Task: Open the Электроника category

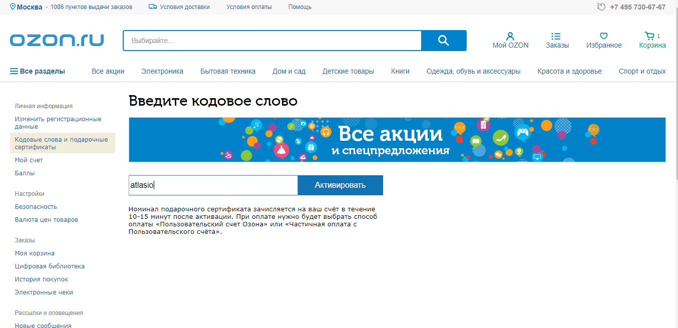Action: click(x=162, y=71)
